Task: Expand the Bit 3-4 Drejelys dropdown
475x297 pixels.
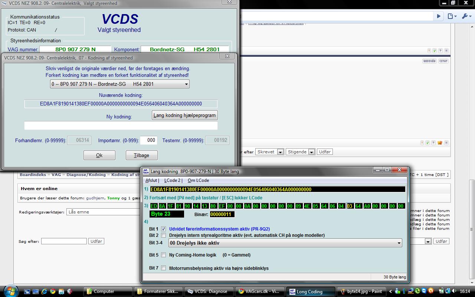Action: click(399, 243)
